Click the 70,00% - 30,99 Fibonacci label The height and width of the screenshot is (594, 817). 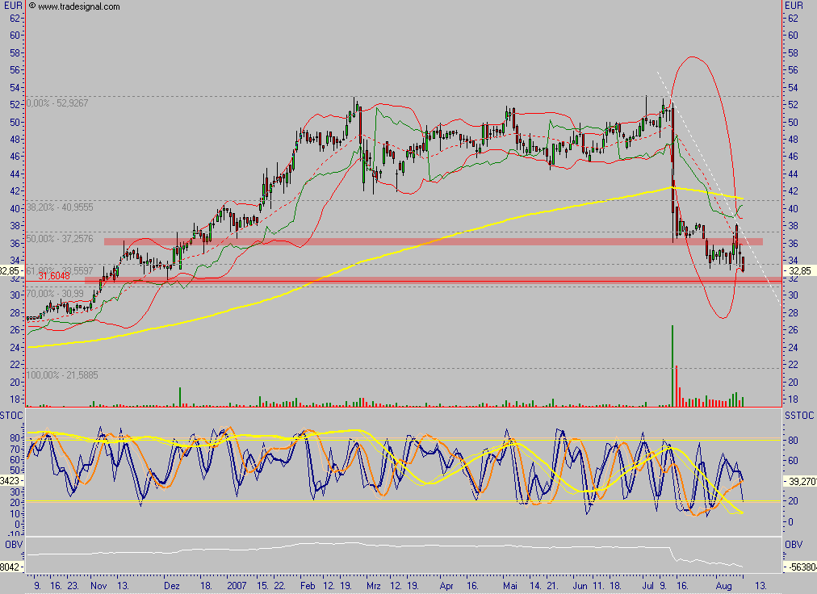point(55,293)
